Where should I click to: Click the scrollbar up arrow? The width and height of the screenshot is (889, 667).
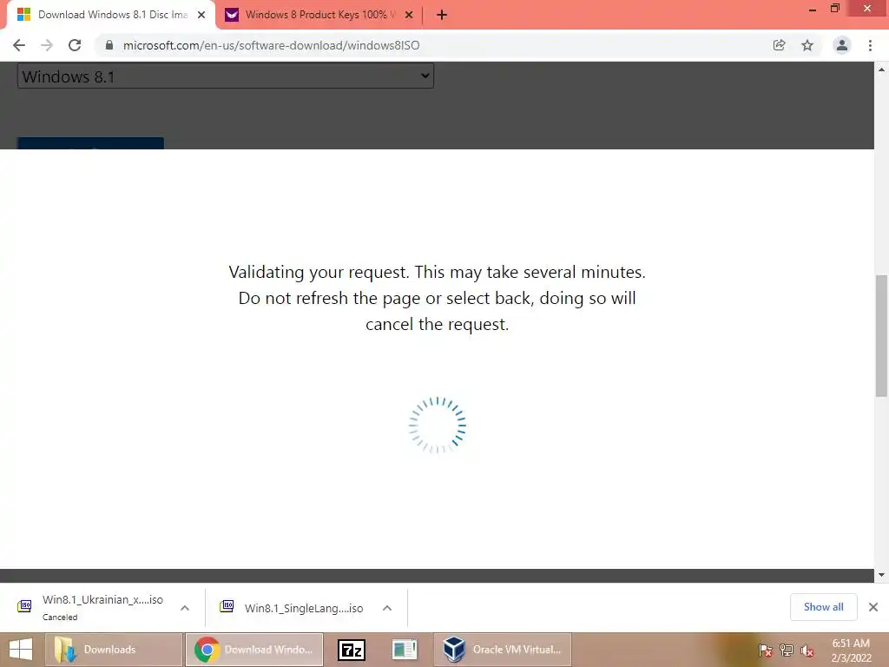[881, 69]
